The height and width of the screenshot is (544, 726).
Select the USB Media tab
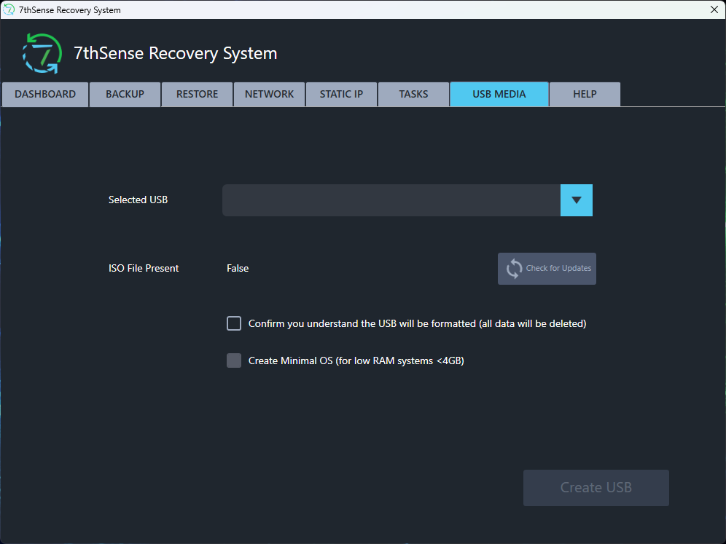tap(499, 95)
